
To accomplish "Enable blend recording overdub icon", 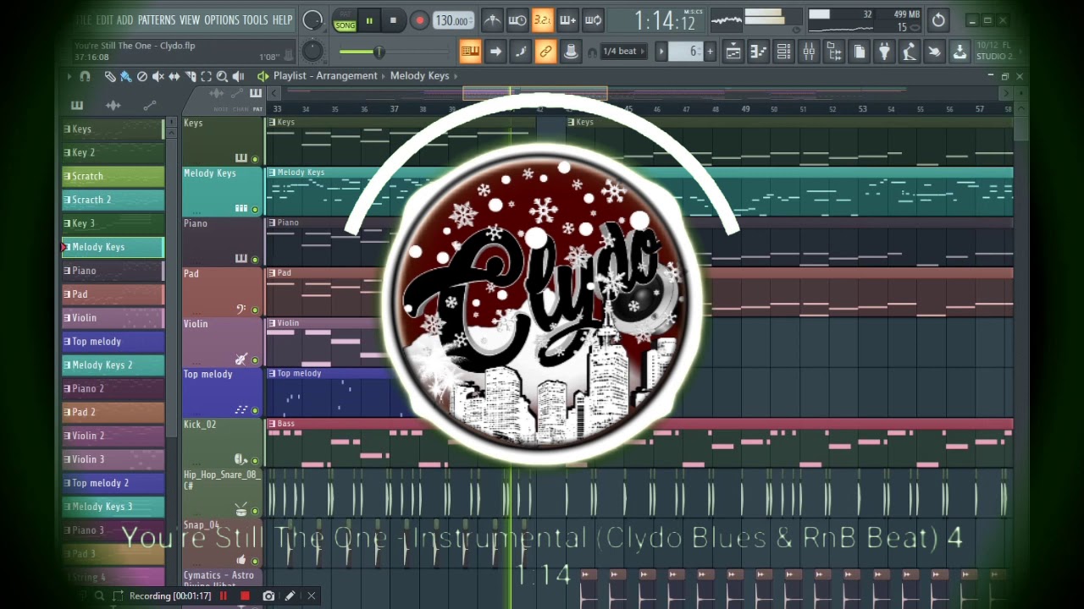I will [x=568, y=20].
